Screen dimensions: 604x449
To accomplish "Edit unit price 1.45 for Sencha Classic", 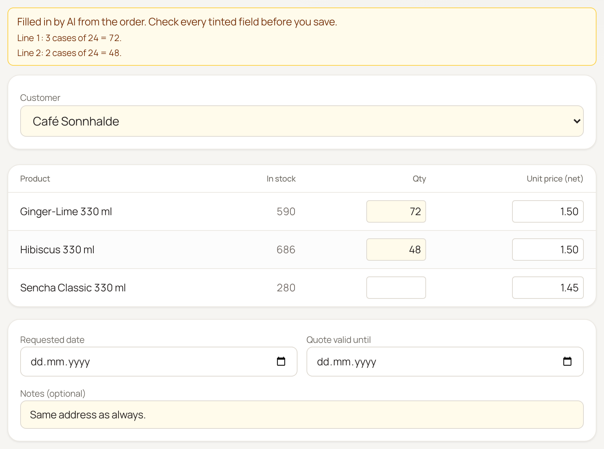I will coord(548,288).
